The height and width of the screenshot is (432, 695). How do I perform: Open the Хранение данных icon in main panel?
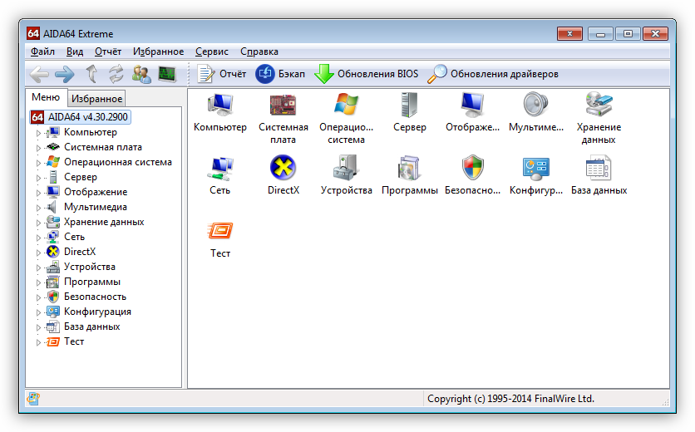pyautogui.click(x=599, y=106)
